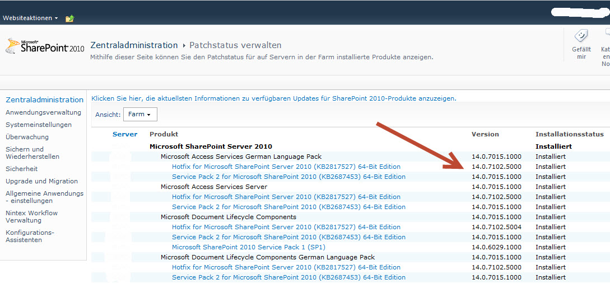This screenshot has height=284, width=610.
Task: Click the SharePoint 2010 logo
Action: pyautogui.click(x=45, y=46)
